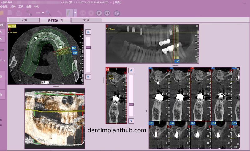The height and width of the screenshot is (151, 250).
Task: Click the splitter handle below axial view
Action: point(56,86)
